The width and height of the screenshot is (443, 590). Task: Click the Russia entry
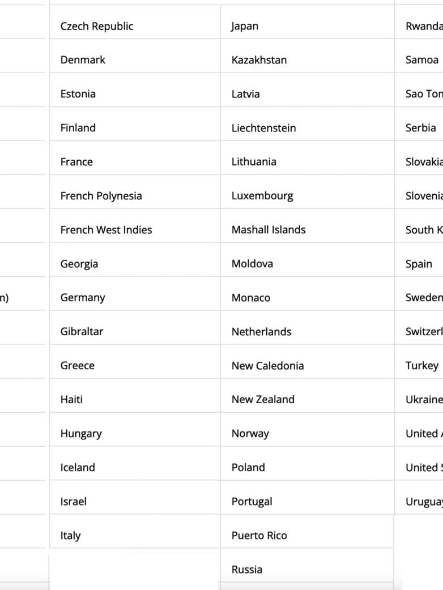[x=247, y=570]
